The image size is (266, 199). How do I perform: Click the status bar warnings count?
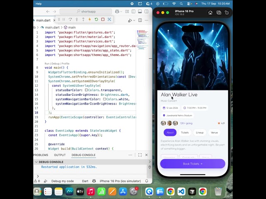point(37,181)
